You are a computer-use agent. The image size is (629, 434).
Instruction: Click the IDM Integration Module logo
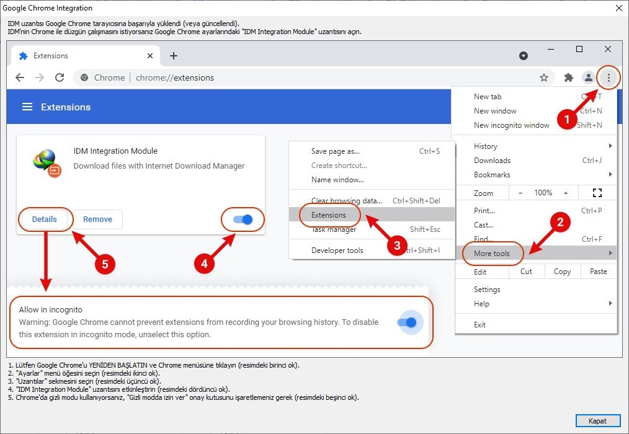pyautogui.click(x=47, y=163)
